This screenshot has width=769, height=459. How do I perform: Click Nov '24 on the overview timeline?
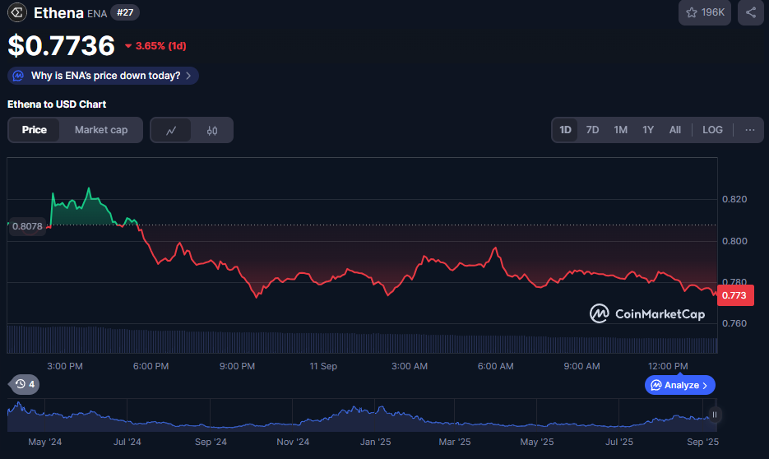[x=293, y=442]
